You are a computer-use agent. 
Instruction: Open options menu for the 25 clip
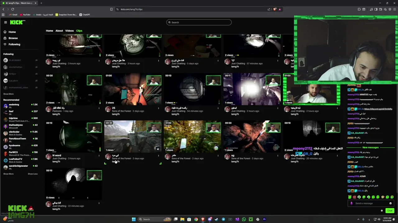tap(158, 108)
